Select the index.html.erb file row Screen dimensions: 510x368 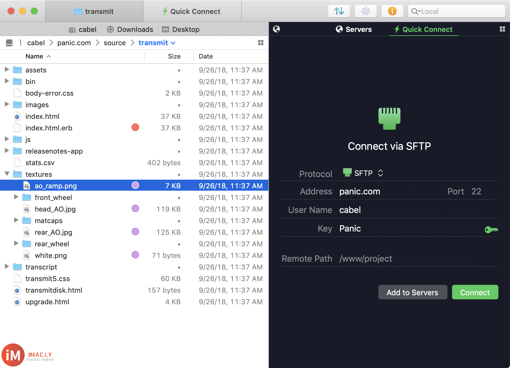134,128
